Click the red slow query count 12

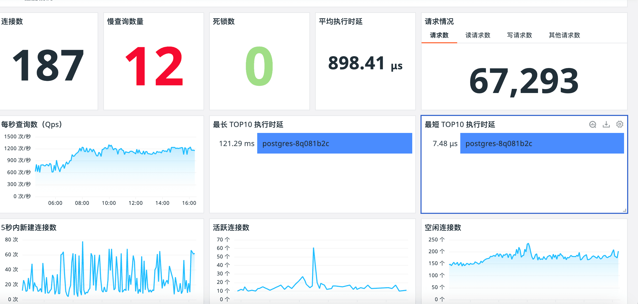154,66
